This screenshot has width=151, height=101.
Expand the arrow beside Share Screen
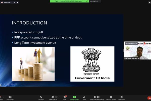click(x=78, y=97)
